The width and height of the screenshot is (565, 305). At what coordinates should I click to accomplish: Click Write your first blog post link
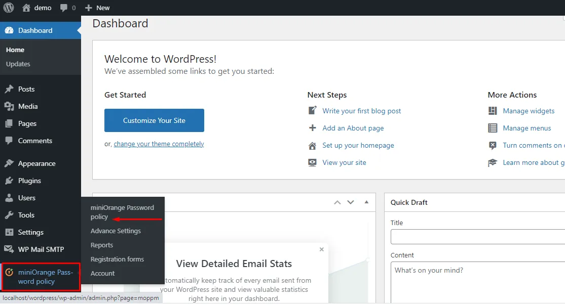(x=362, y=111)
